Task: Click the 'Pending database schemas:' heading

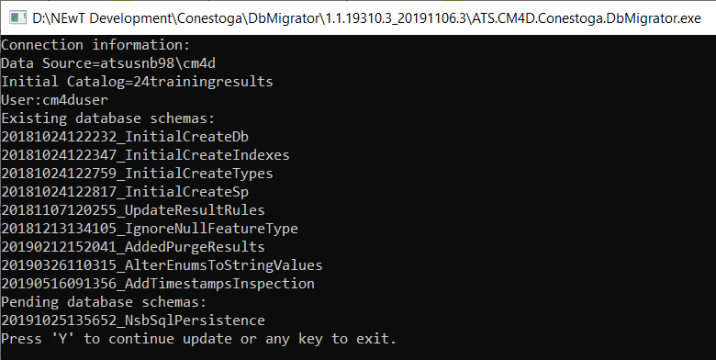Action: coord(104,302)
